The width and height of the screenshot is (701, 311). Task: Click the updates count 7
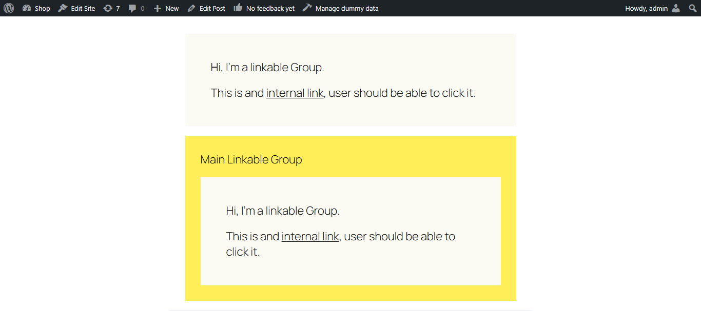(118, 8)
